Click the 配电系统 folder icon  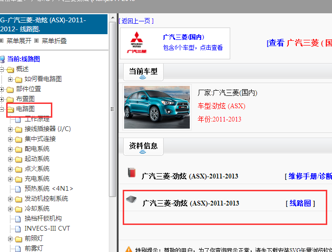19,149
